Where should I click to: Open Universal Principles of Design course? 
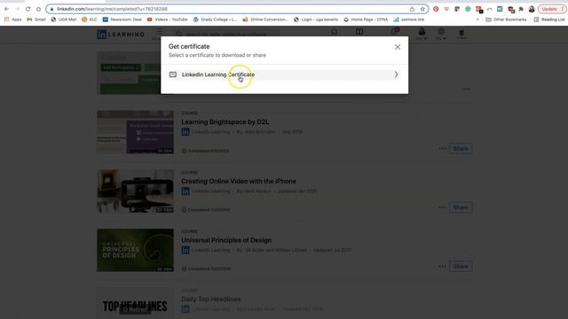pos(226,240)
